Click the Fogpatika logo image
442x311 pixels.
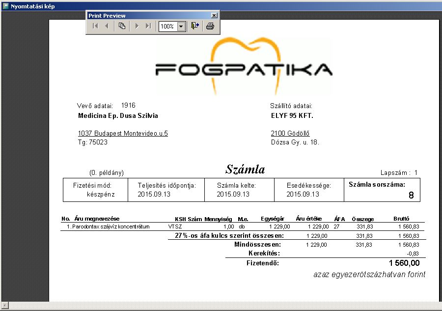[x=244, y=66]
